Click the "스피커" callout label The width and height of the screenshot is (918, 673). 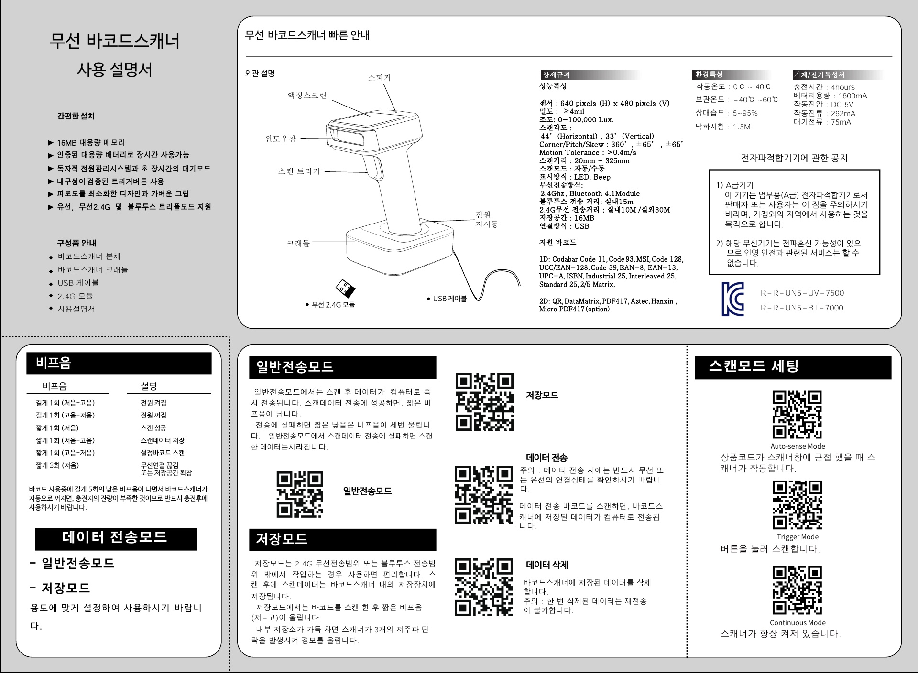point(379,77)
